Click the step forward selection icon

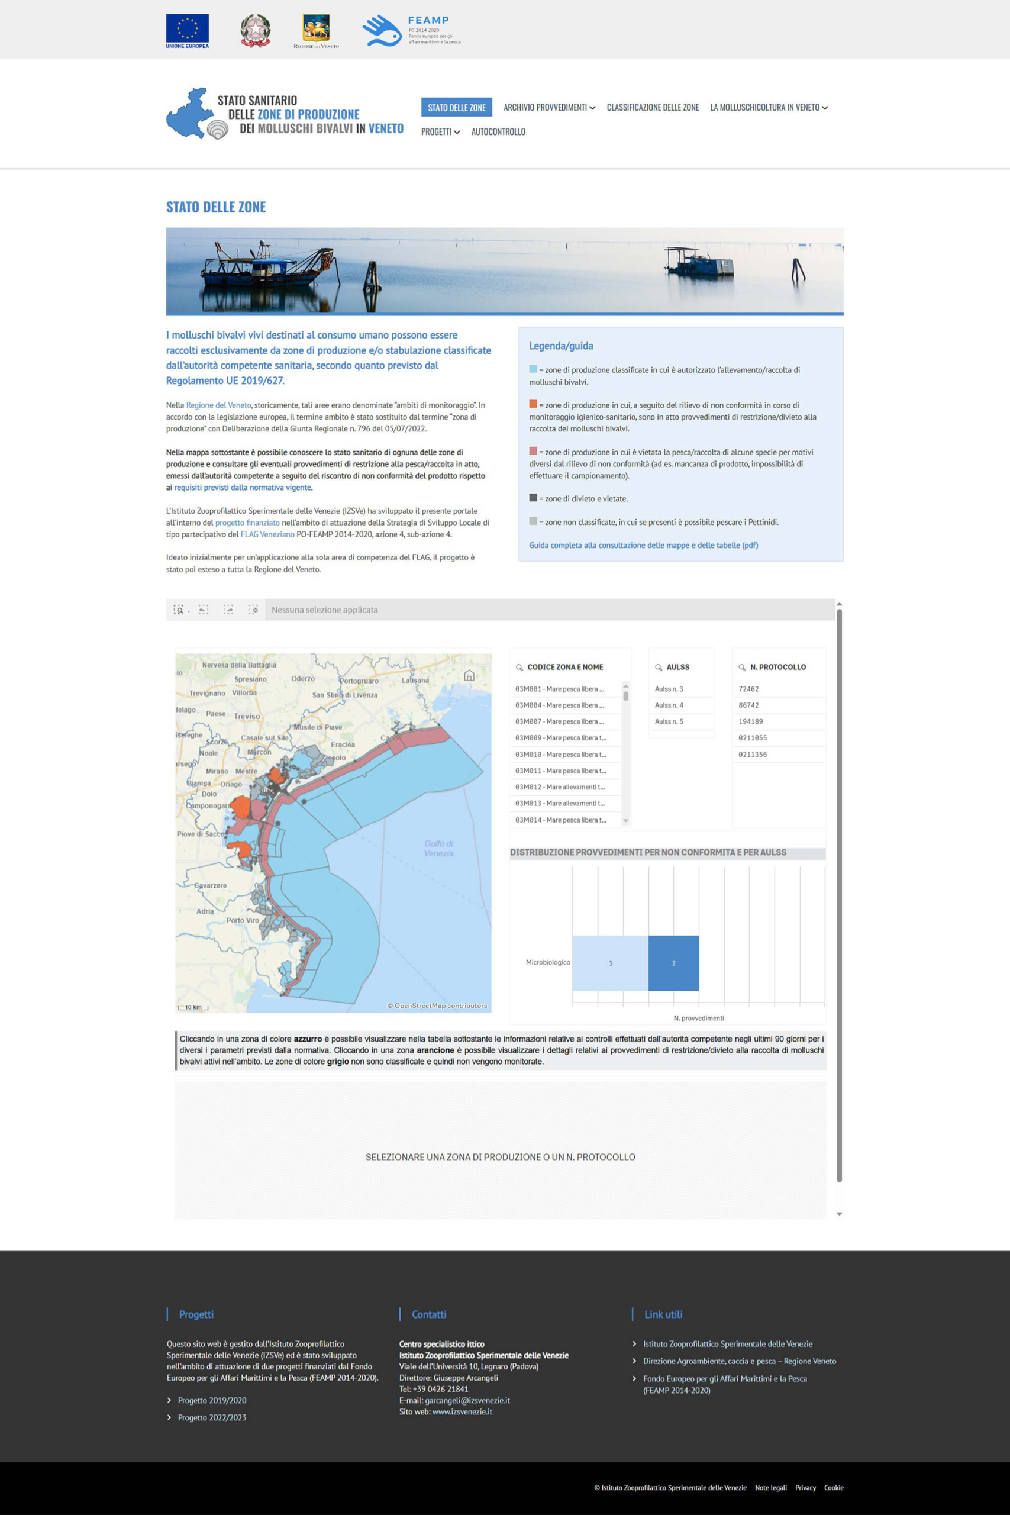tap(228, 610)
